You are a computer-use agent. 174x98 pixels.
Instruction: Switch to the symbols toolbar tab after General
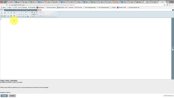[6, 10]
